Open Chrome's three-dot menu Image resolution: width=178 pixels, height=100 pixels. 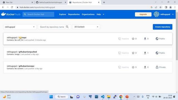(x=175, y=7)
